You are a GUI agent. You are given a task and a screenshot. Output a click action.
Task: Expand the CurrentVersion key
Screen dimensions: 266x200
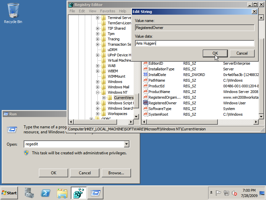[x=104, y=98]
